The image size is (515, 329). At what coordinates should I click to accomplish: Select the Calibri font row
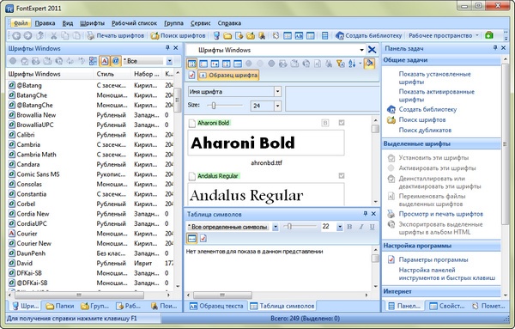90,135
